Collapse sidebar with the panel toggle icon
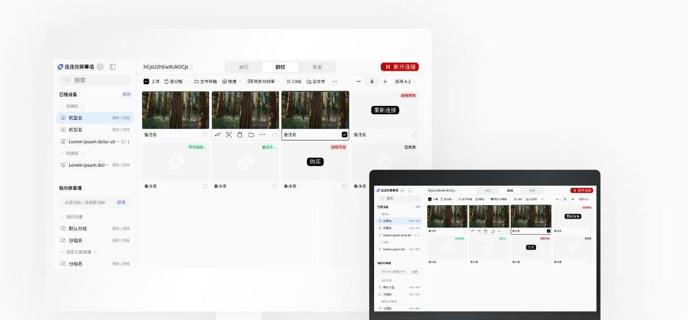The width and height of the screenshot is (688, 320). point(113,67)
